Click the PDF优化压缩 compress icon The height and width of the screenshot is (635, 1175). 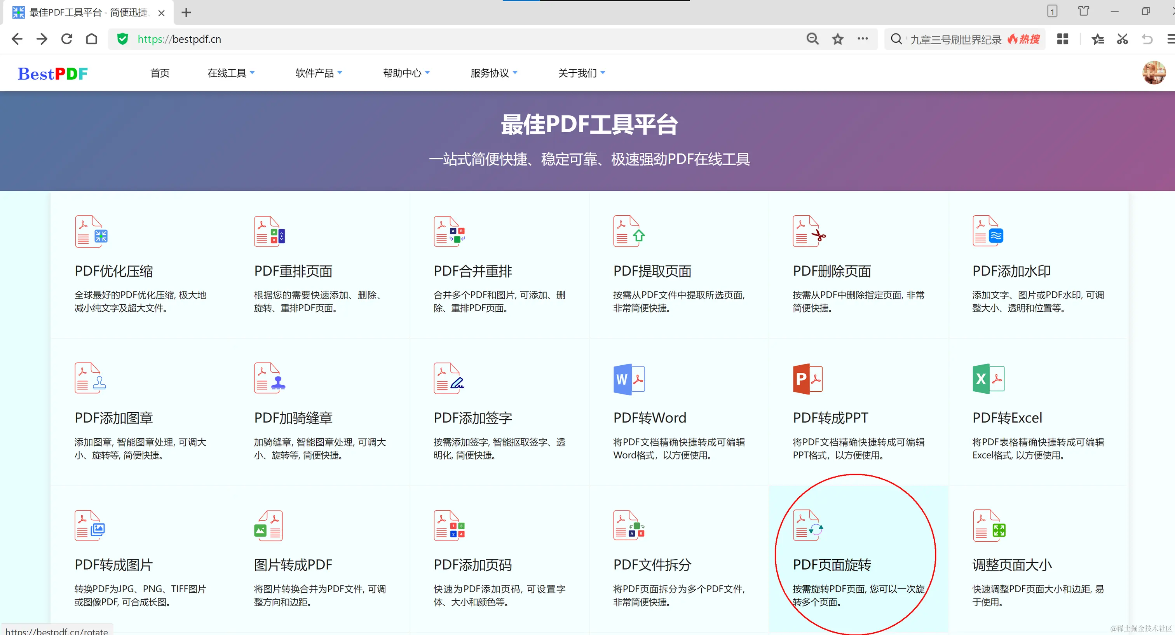(91, 232)
